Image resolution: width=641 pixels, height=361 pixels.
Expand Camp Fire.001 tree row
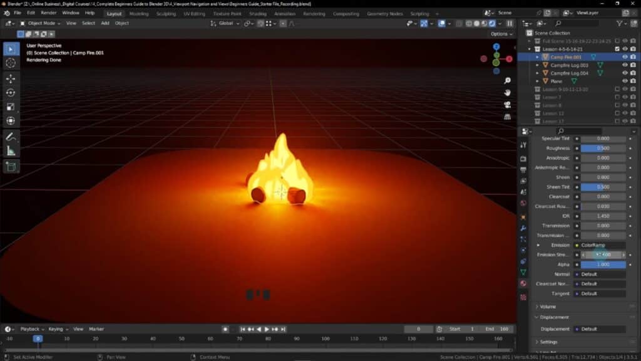click(x=537, y=57)
